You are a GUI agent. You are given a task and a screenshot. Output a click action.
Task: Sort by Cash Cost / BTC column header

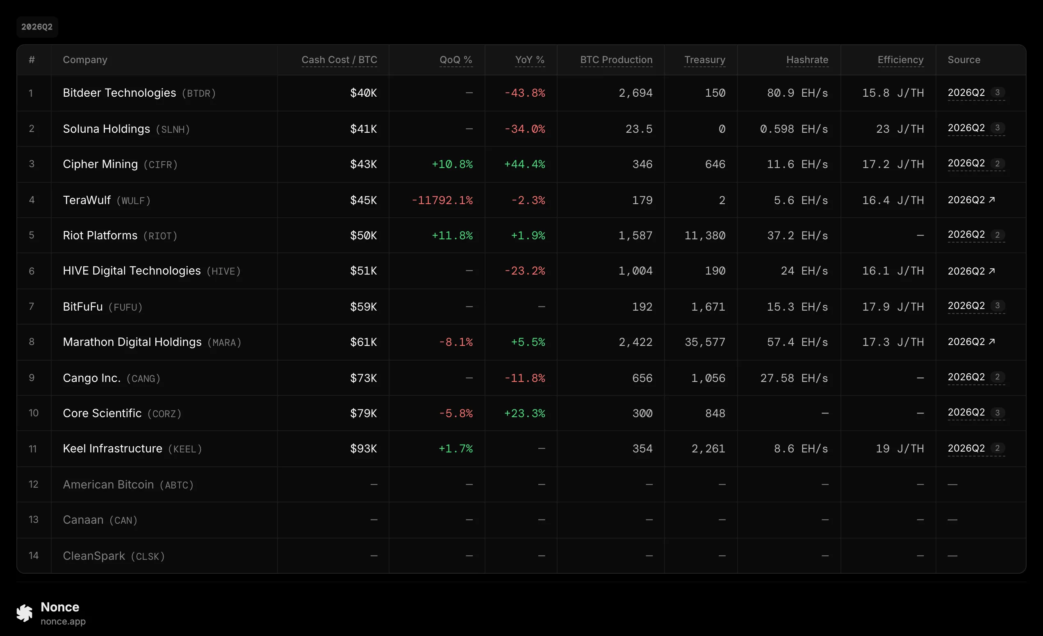coord(339,60)
